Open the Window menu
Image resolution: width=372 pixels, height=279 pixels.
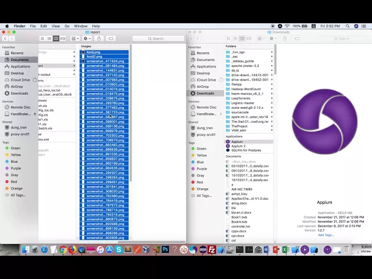click(81, 26)
